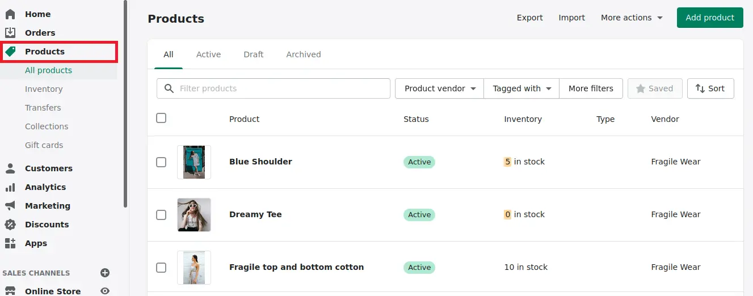Toggle the select-all products checkbox
Viewport: 753px width, 296px height.
(x=161, y=118)
